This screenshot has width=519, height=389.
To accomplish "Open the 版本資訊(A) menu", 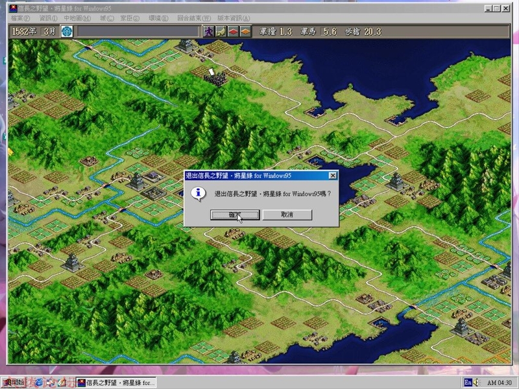I will 234,18.
